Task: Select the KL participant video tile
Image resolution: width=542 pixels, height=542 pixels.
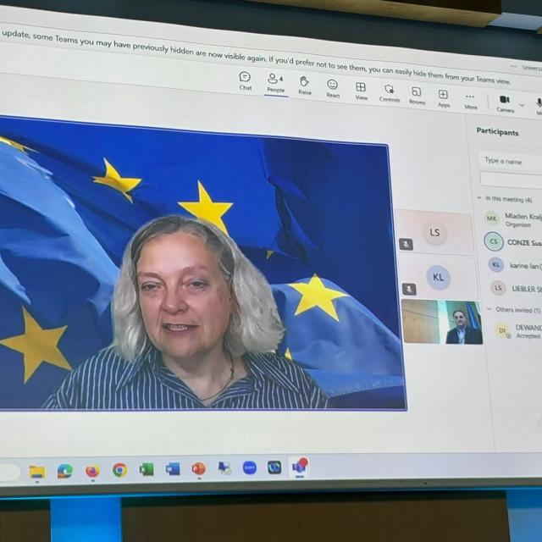Action: point(438,277)
